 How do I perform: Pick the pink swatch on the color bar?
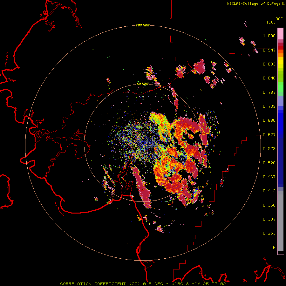pyautogui.click(x=281, y=34)
